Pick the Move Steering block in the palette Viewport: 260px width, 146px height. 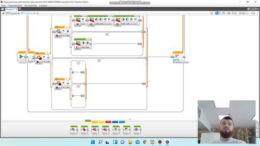click(95, 130)
